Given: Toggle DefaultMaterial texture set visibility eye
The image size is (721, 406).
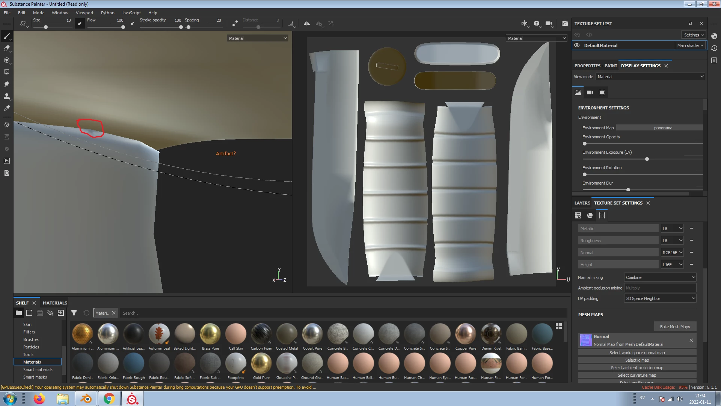Looking at the screenshot, I should (577, 45).
